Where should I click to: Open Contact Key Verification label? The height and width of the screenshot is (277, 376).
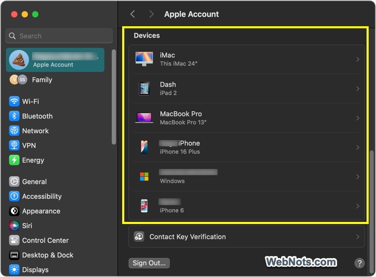(x=188, y=237)
